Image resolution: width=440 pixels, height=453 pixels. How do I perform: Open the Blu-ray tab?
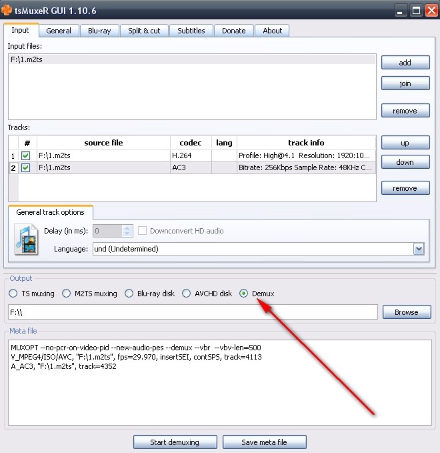click(99, 31)
